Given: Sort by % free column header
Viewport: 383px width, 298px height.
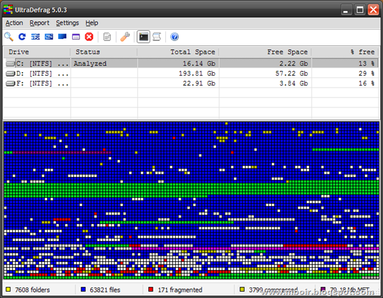Looking at the screenshot, I should click(345, 52).
